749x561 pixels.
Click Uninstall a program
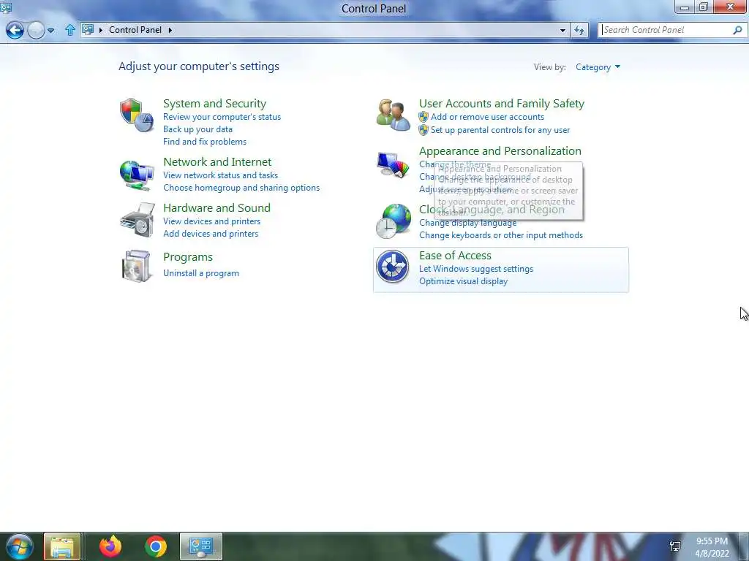point(201,273)
